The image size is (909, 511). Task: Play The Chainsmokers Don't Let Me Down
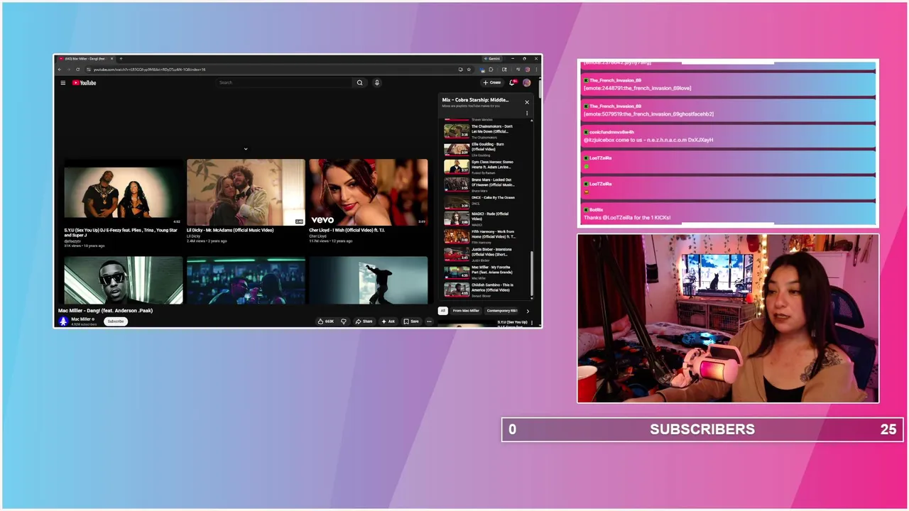pyautogui.click(x=487, y=131)
